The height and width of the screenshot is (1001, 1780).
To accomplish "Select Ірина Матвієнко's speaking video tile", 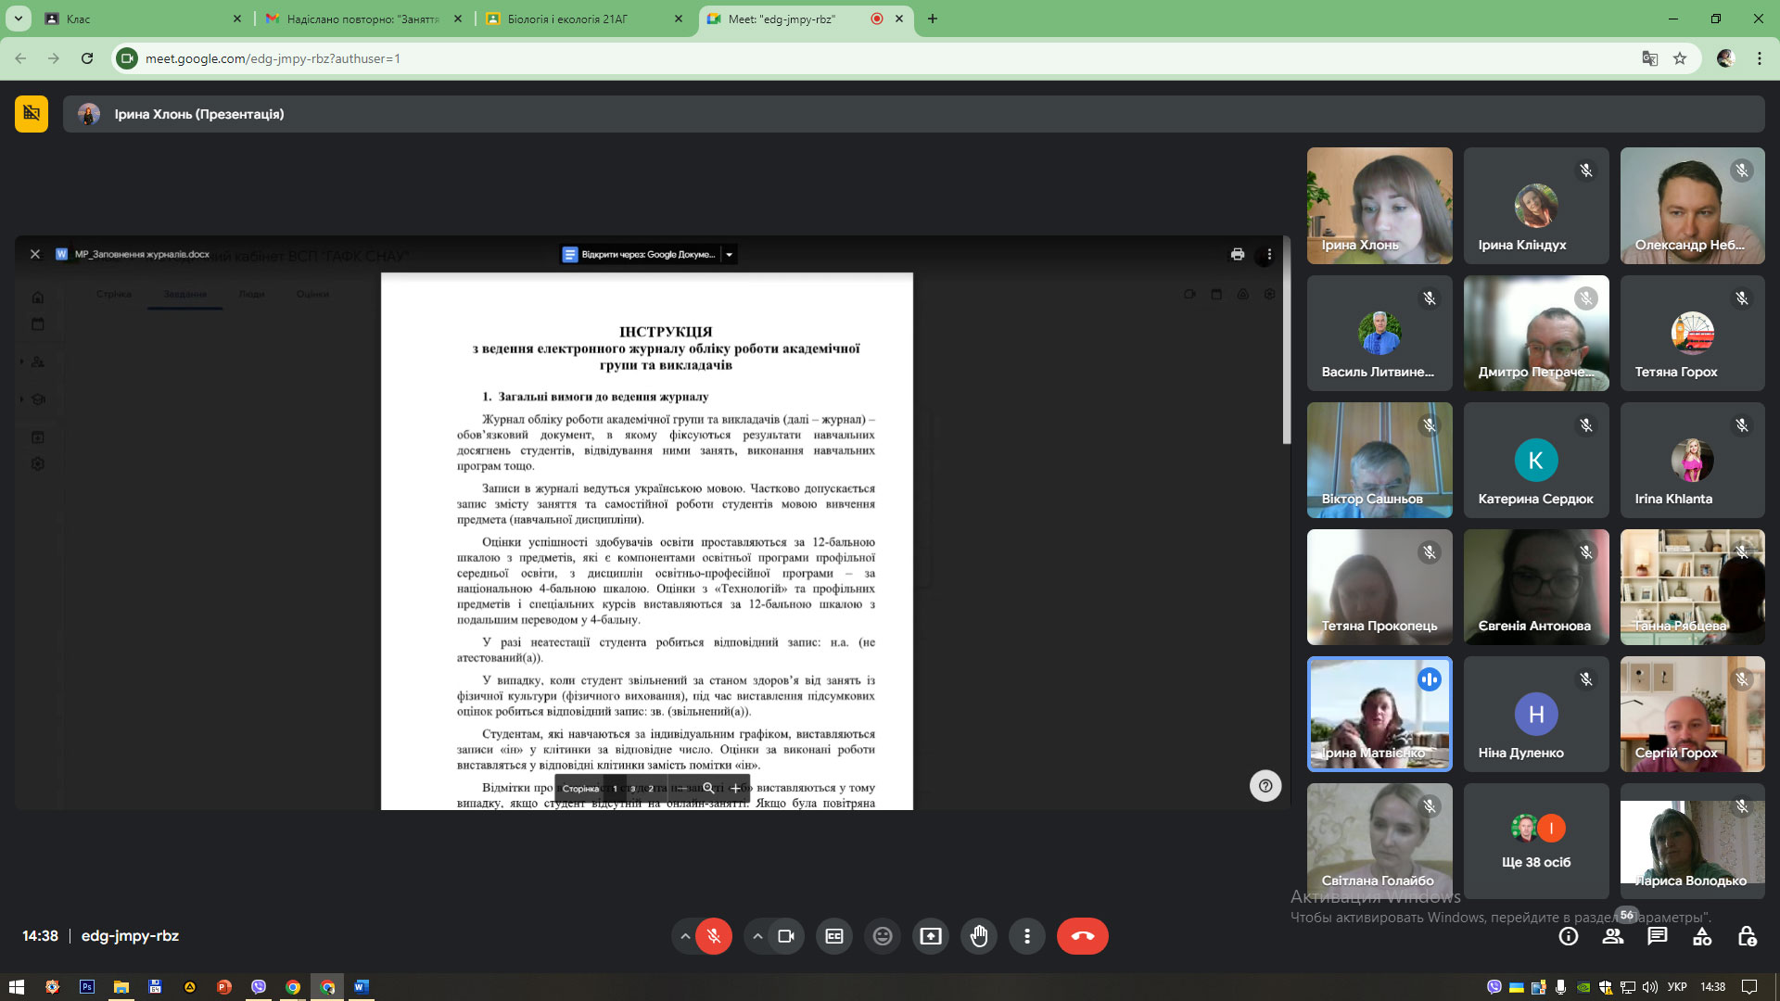I will tap(1379, 714).
